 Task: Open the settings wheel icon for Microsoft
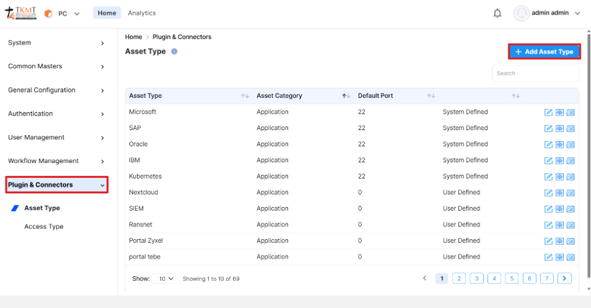pos(559,112)
